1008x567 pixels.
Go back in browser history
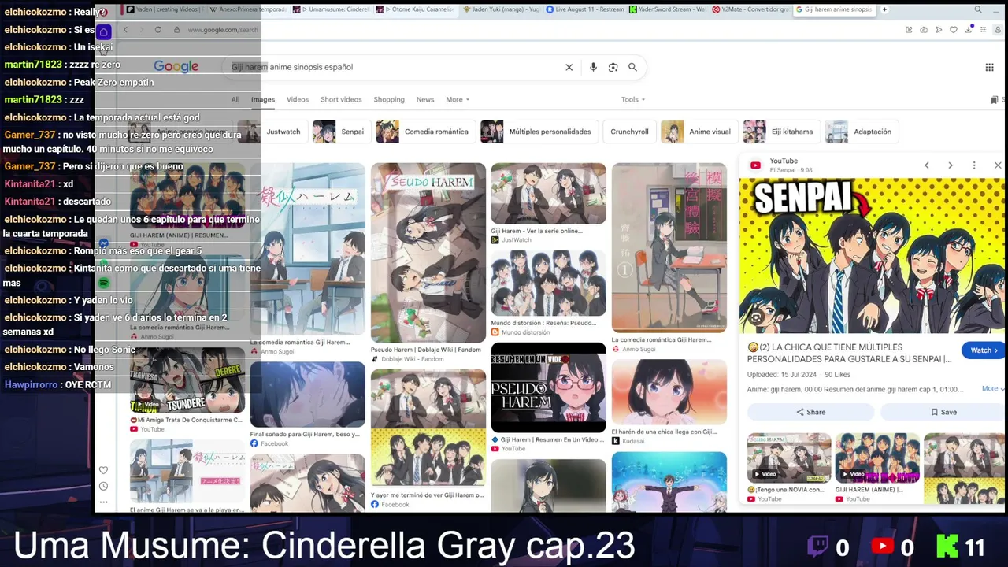[x=125, y=30]
